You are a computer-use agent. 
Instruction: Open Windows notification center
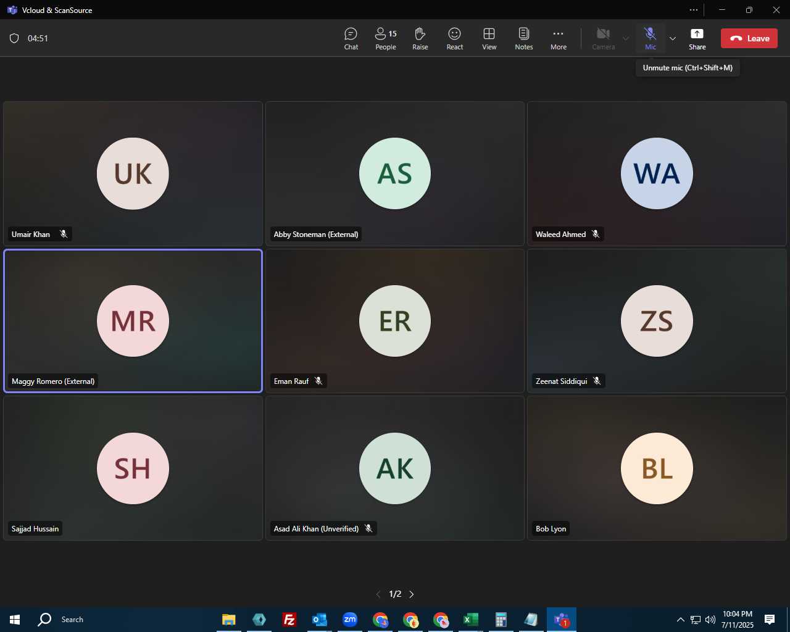coord(770,620)
